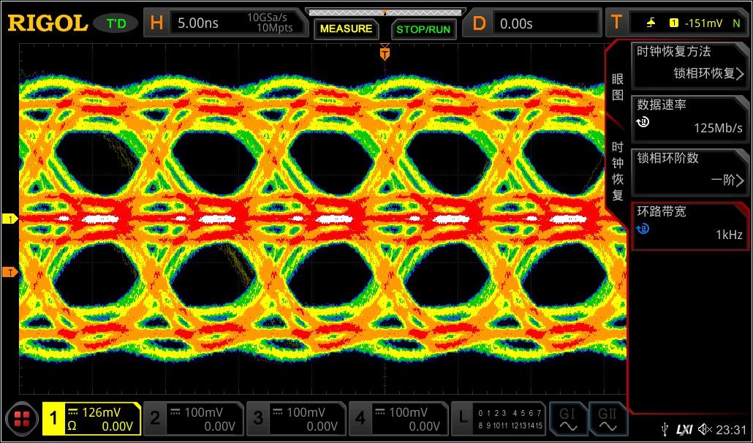
Task: Click the waveform memory position bar
Action: 385,12
